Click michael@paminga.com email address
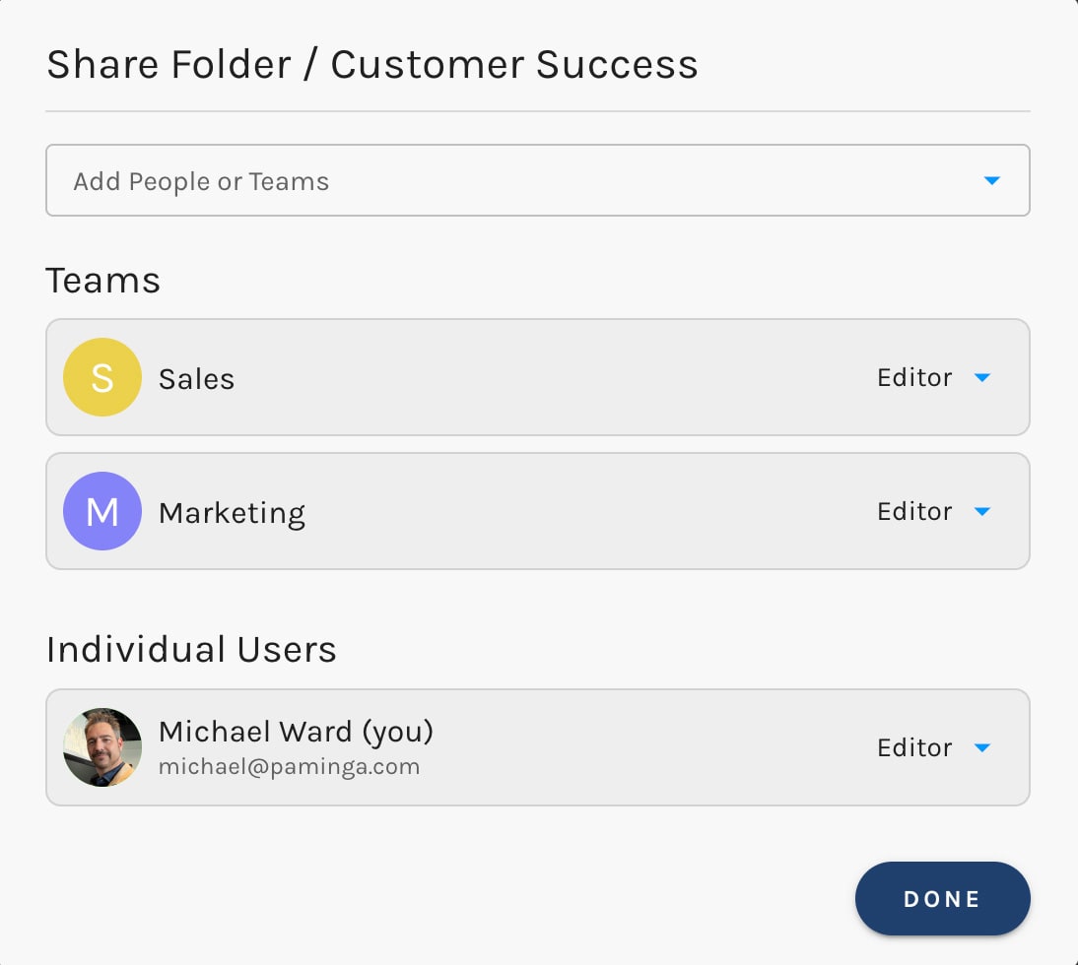Image resolution: width=1078 pixels, height=965 pixels. tap(290, 765)
